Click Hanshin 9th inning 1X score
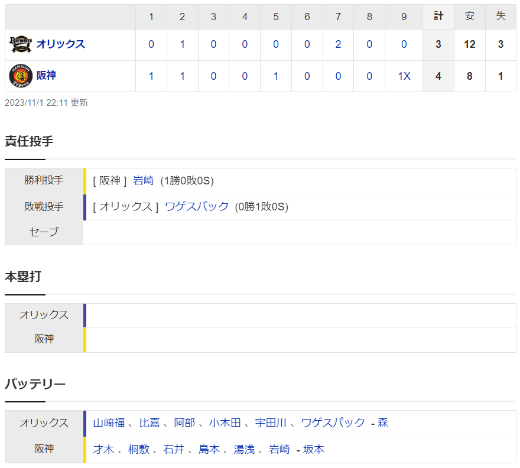The width and height of the screenshot is (520, 468). tap(404, 76)
